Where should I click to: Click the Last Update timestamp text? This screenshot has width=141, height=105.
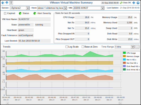pyautogui.click(x=130, y=8)
